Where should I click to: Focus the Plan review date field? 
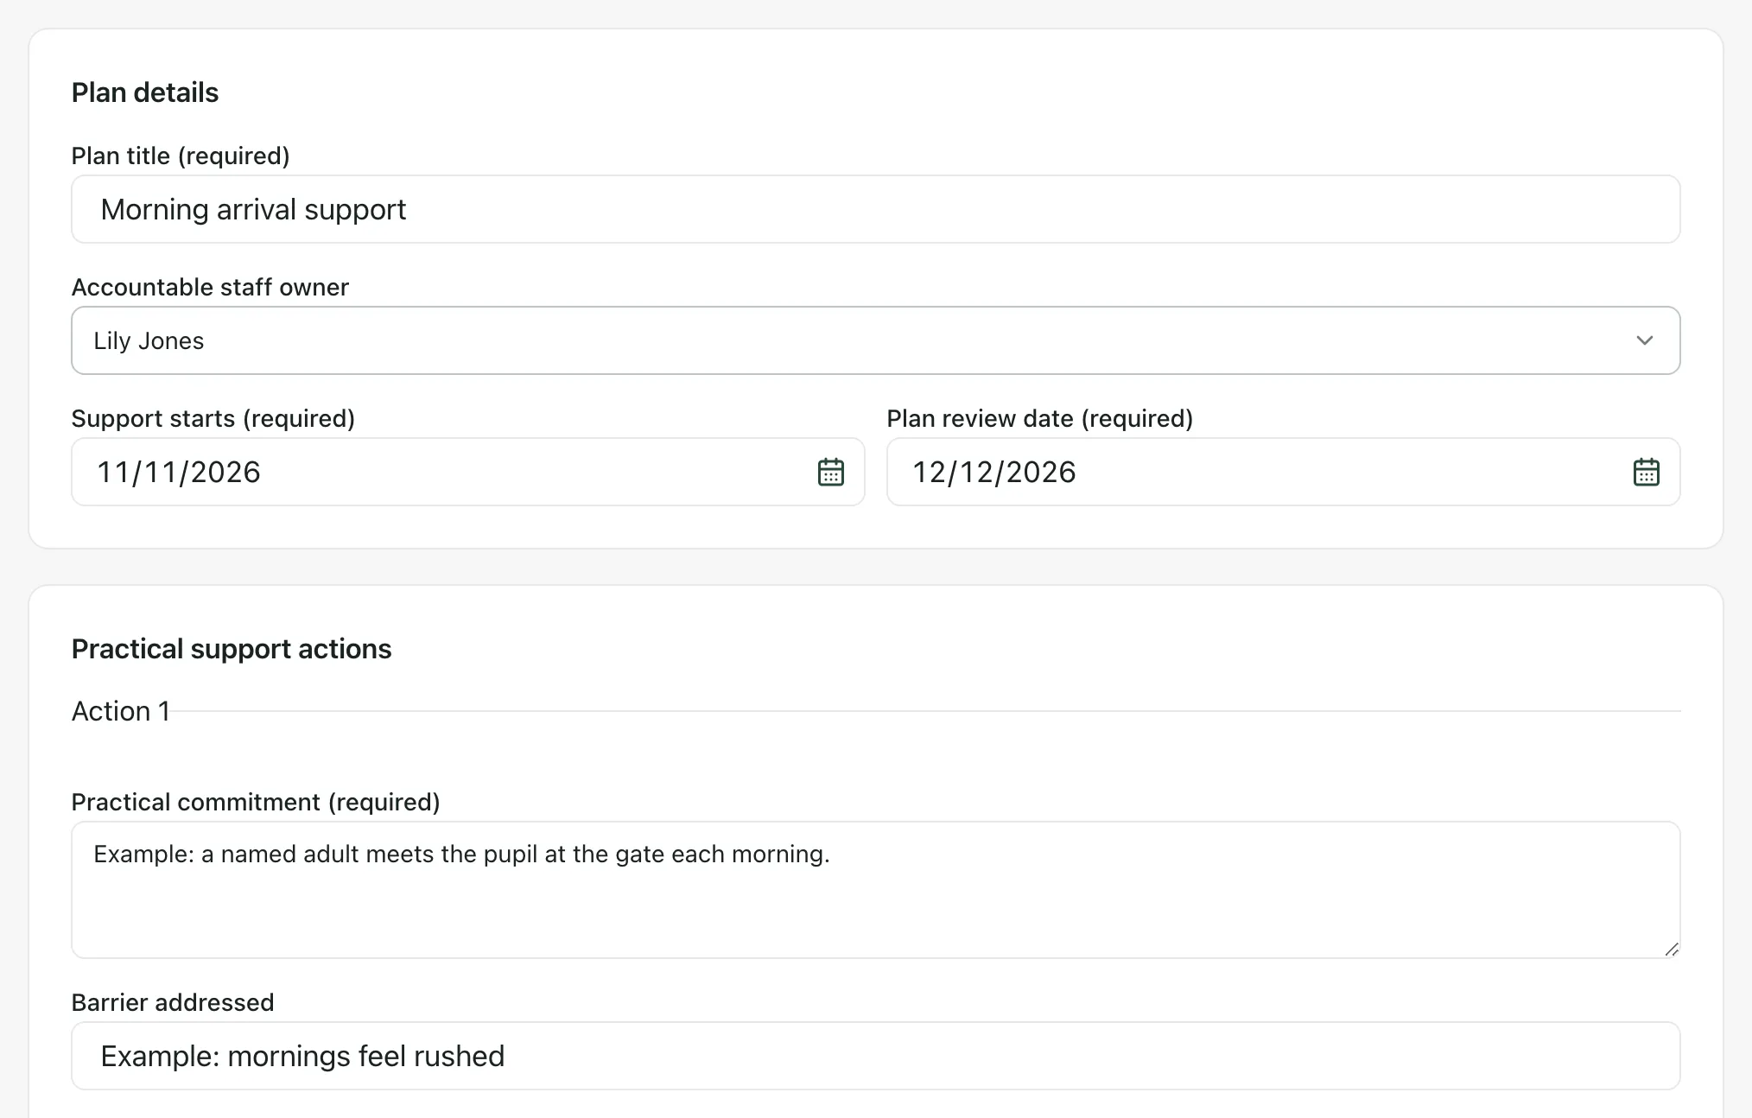(x=1283, y=472)
